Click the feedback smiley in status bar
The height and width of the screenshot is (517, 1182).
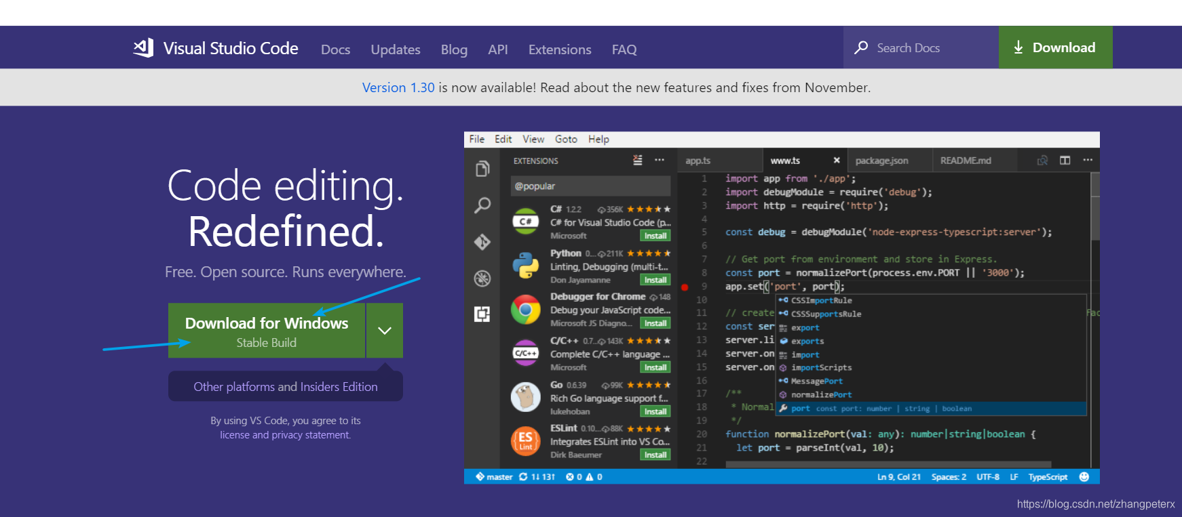(1084, 477)
